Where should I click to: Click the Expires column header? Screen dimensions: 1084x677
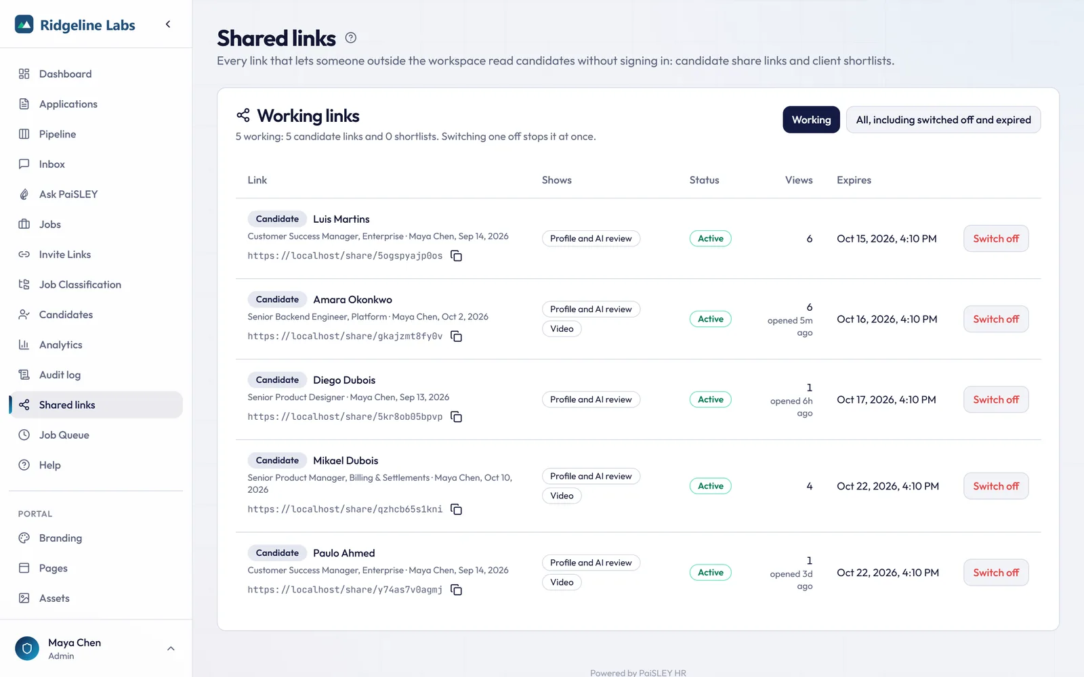854,180
